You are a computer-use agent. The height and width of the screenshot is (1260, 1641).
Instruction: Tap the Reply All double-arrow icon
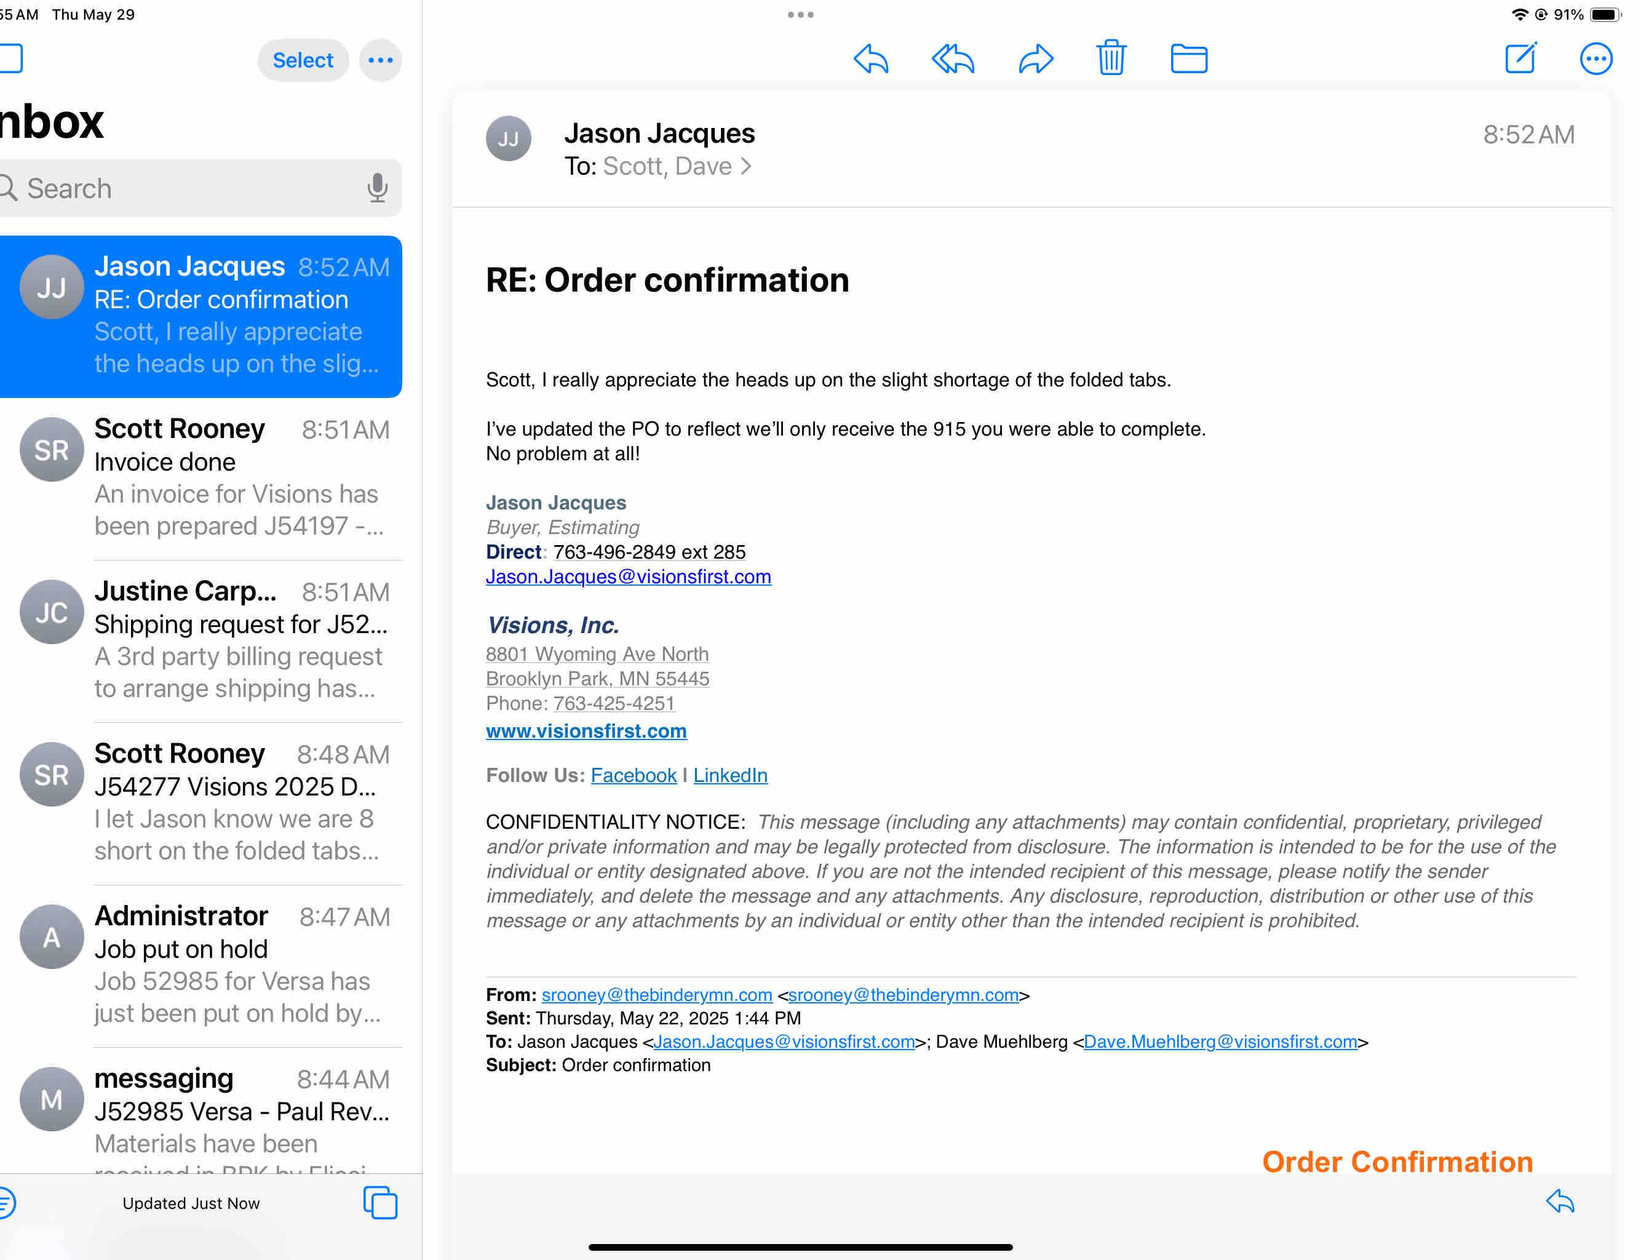point(952,58)
